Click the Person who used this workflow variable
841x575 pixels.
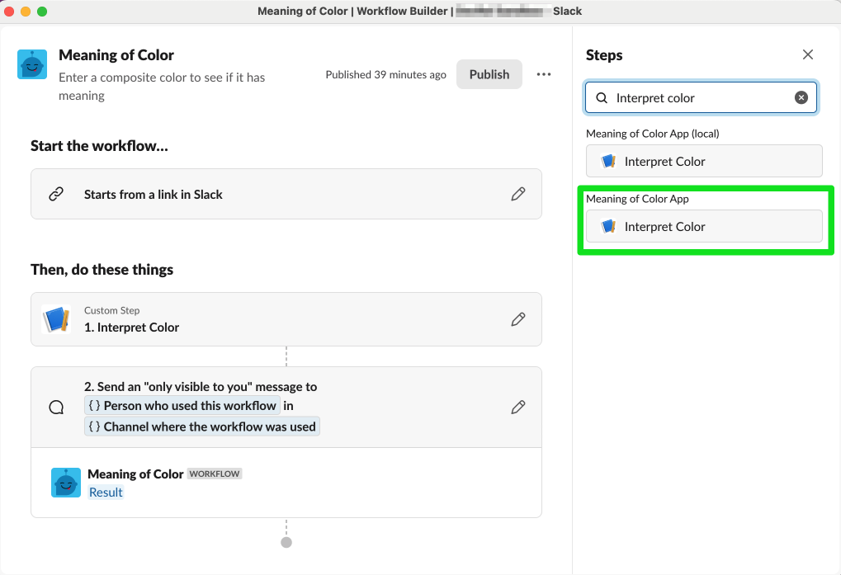[183, 405]
